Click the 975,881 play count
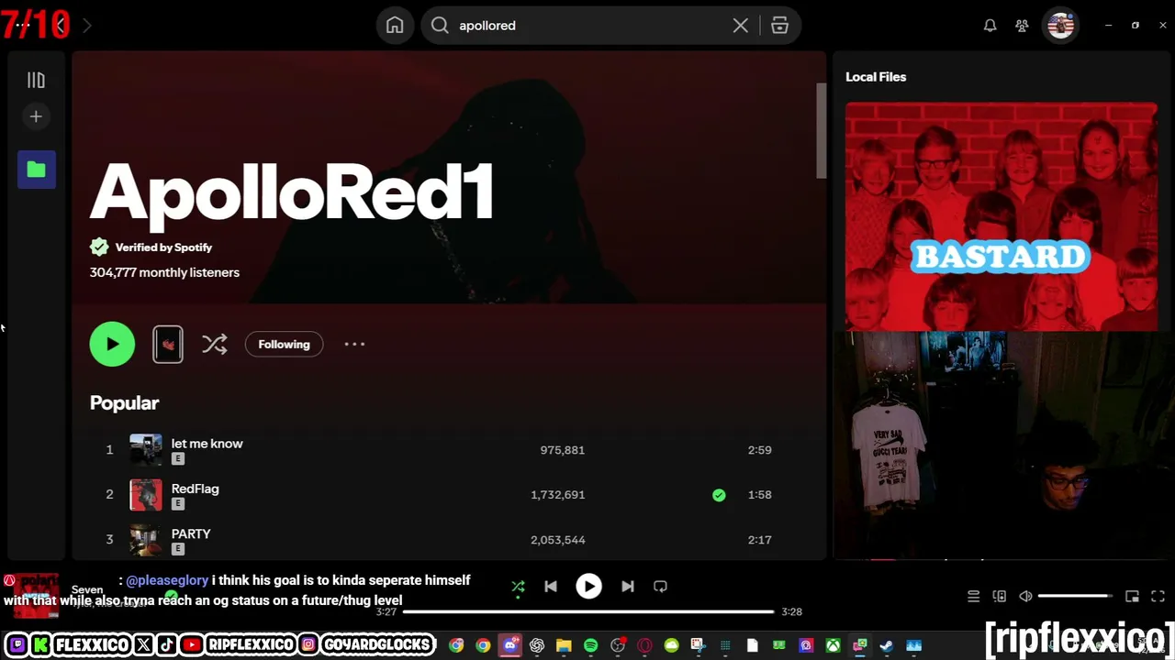The height and width of the screenshot is (660, 1175). pyautogui.click(x=562, y=450)
